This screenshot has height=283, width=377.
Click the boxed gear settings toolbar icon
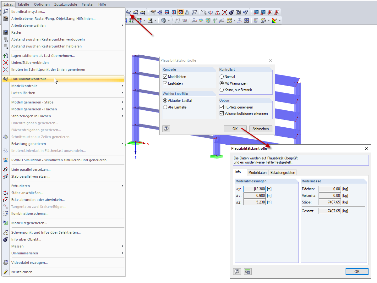coord(238,12)
